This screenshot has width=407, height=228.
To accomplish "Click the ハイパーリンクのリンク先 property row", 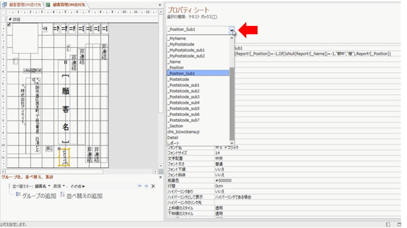I will pos(284,203).
